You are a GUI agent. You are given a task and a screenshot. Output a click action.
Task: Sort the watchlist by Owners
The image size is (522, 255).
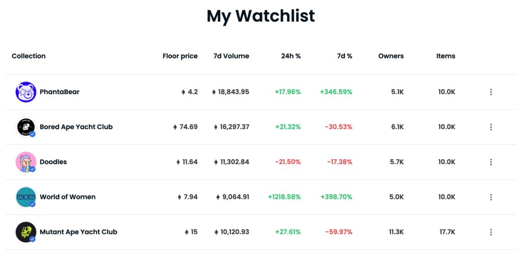pyautogui.click(x=391, y=56)
